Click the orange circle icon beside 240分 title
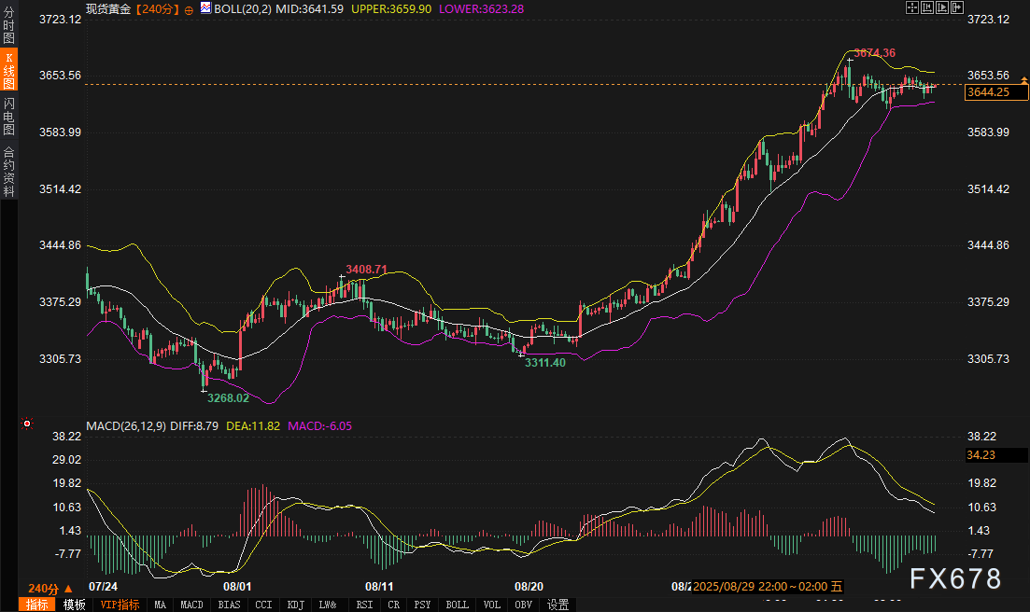Viewport: 1030px width, 612px height. pyautogui.click(x=189, y=9)
